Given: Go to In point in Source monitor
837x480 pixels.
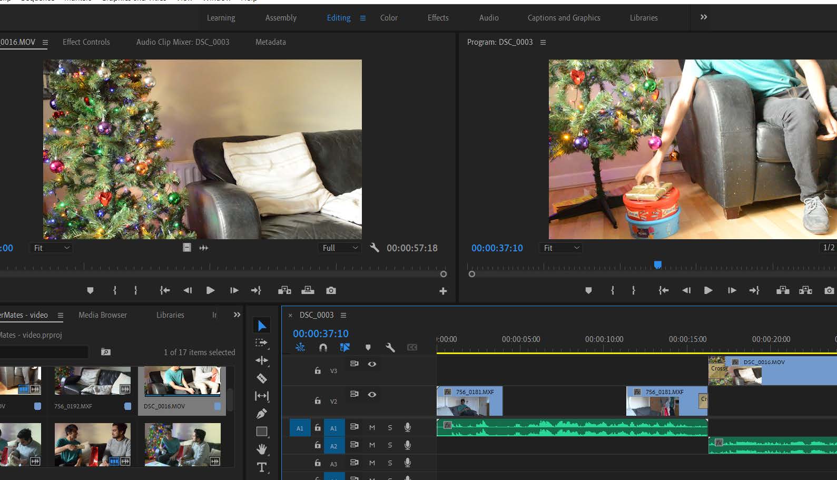Looking at the screenshot, I should click(165, 290).
